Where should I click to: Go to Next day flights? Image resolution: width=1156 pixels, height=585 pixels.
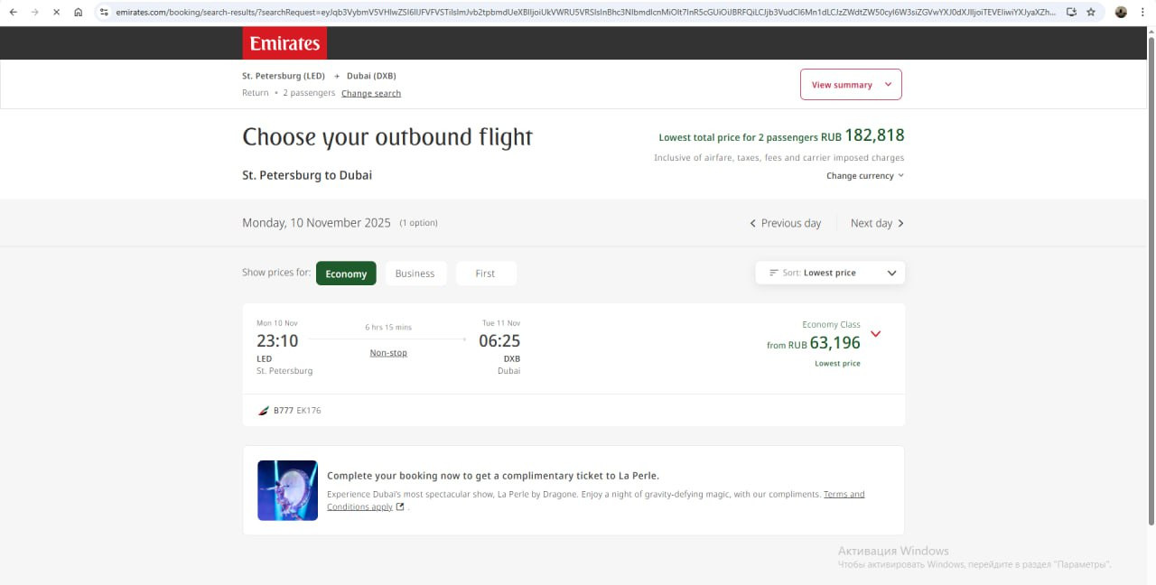pos(877,223)
